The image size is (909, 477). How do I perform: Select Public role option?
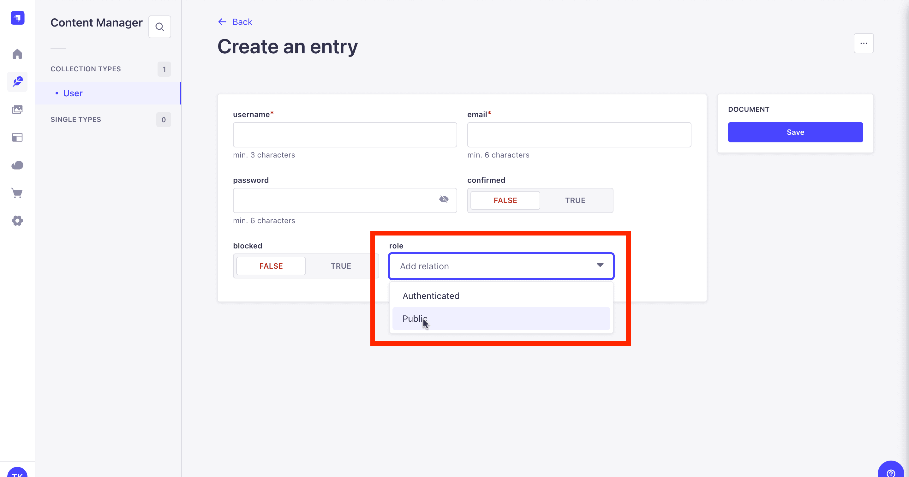pos(415,319)
